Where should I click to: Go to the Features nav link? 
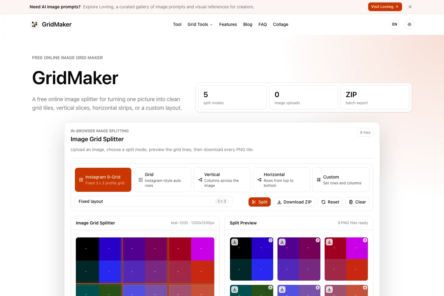pyautogui.click(x=228, y=24)
